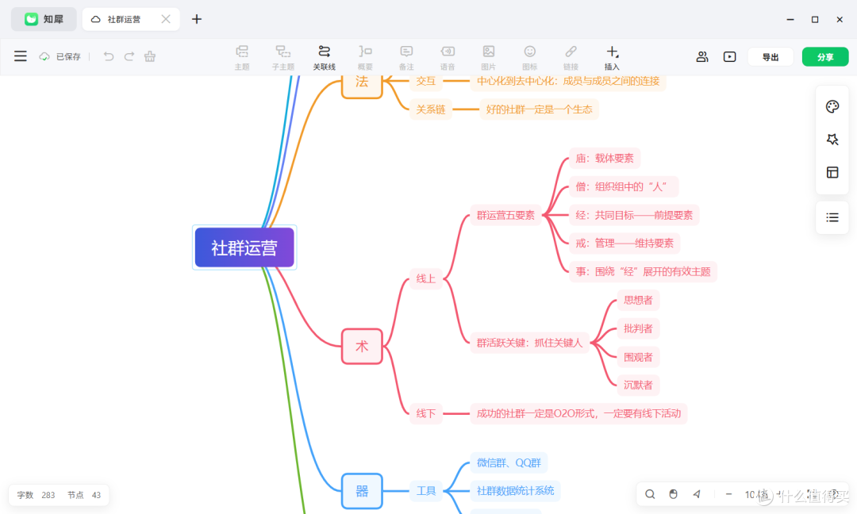Select the 批判者 node

638,328
